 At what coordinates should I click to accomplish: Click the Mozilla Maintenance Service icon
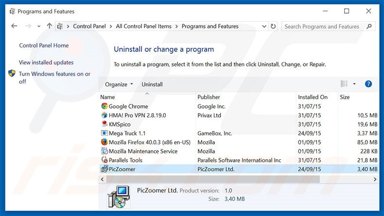pyautogui.click(x=105, y=151)
